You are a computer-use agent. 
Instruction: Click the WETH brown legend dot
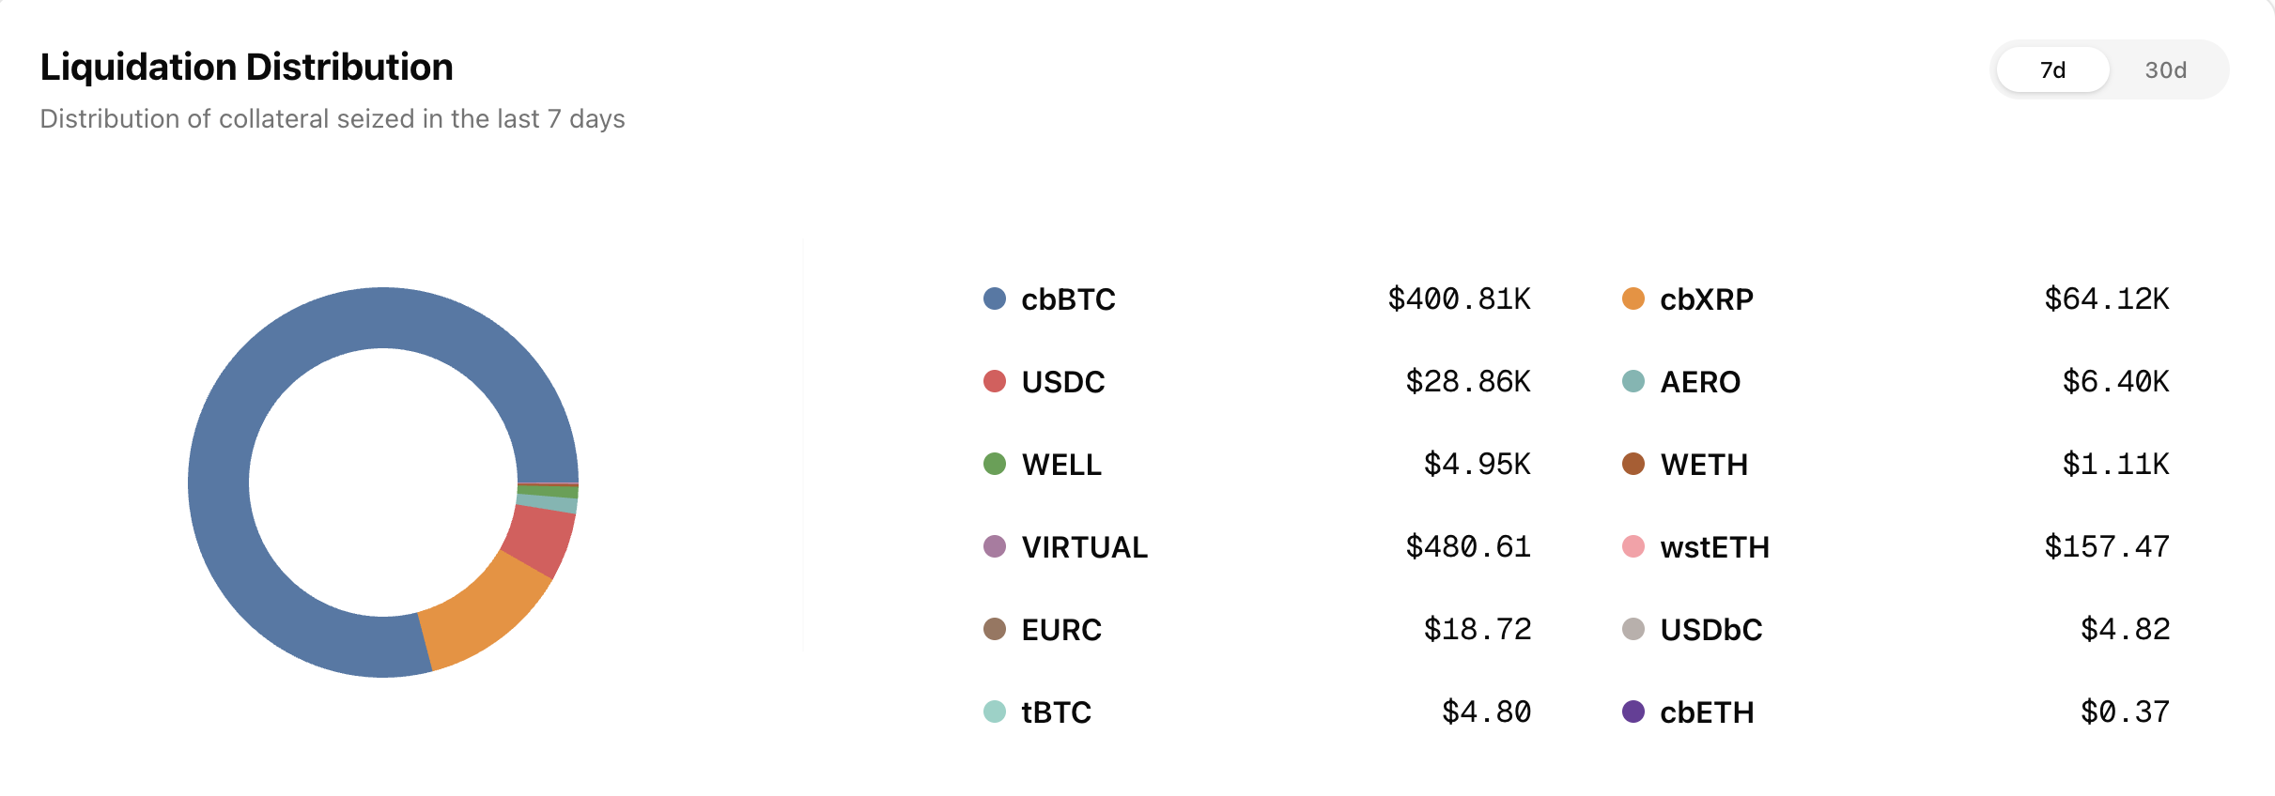coord(1633,465)
